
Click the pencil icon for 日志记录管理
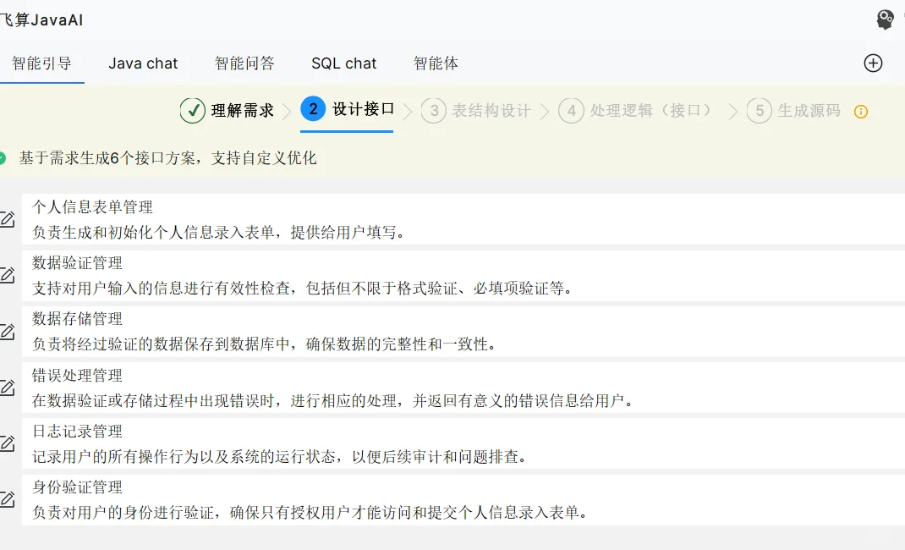[7, 443]
